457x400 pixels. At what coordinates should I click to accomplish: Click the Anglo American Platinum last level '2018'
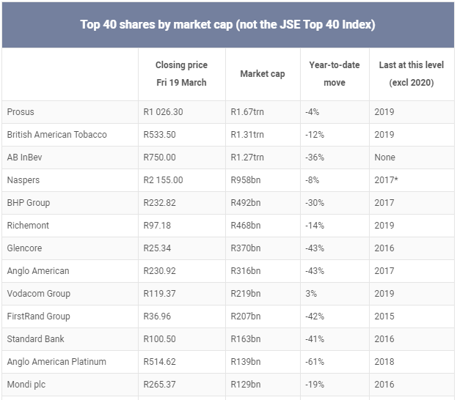point(384,362)
